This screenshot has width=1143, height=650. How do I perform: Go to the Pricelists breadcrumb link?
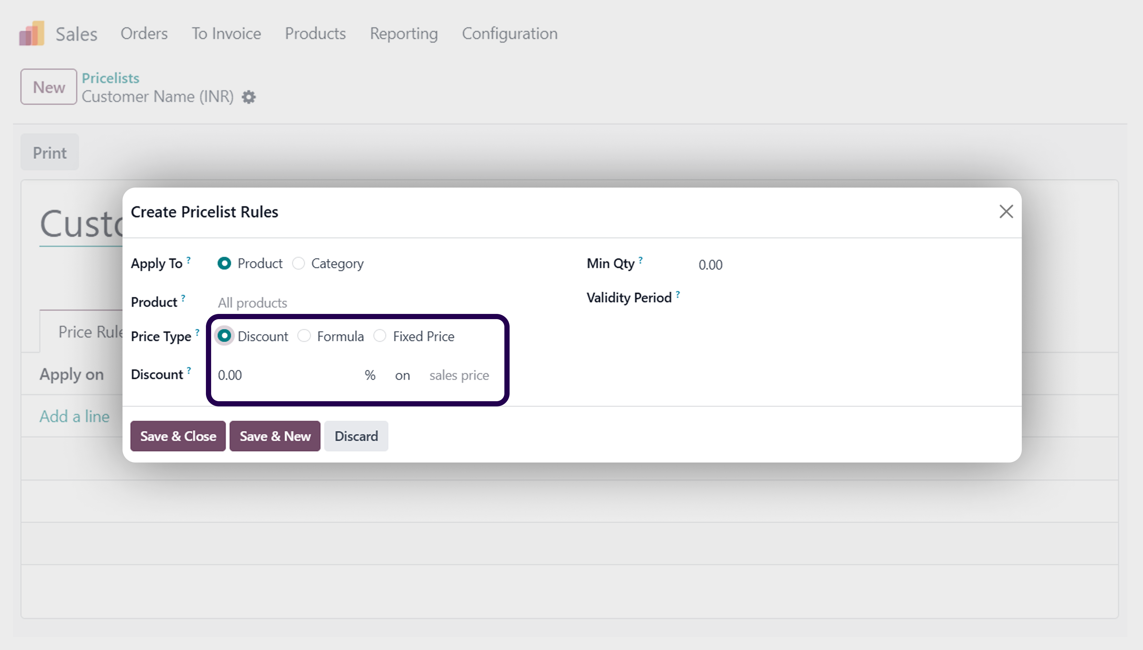tap(110, 78)
